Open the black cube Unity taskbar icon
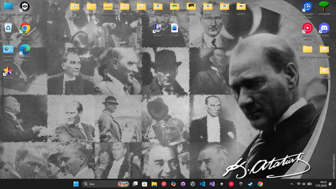This screenshot has height=189, width=336. tap(221, 184)
